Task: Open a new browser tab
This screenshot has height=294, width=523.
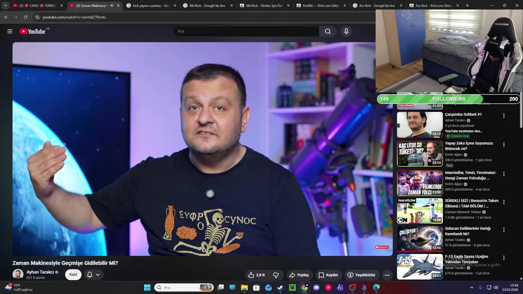Action: pos(467,6)
